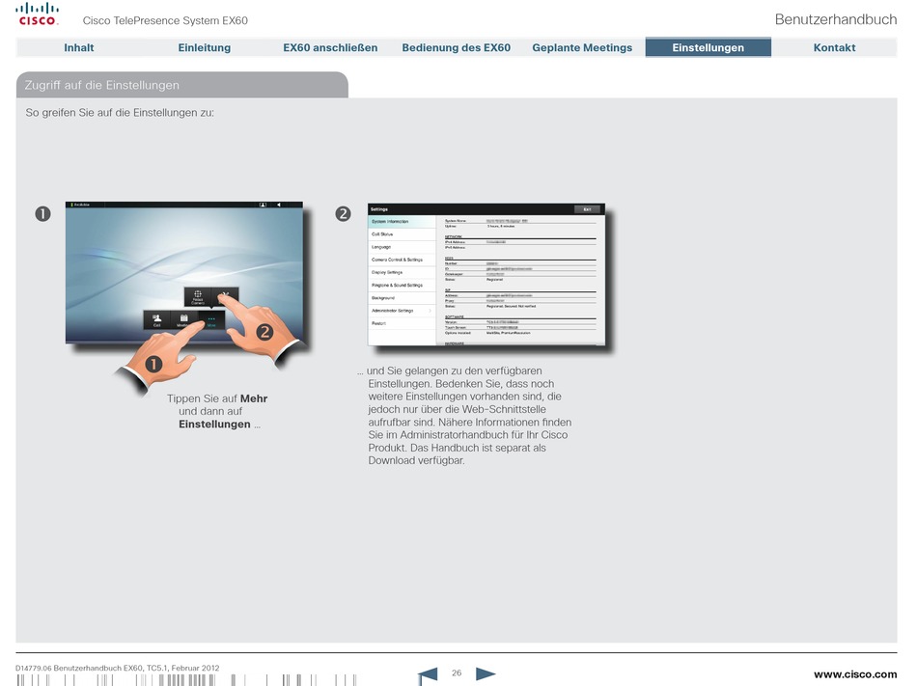This screenshot has width=917, height=686.
Task: Expand Administrator Settings chevron
Action: coord(430,311)
